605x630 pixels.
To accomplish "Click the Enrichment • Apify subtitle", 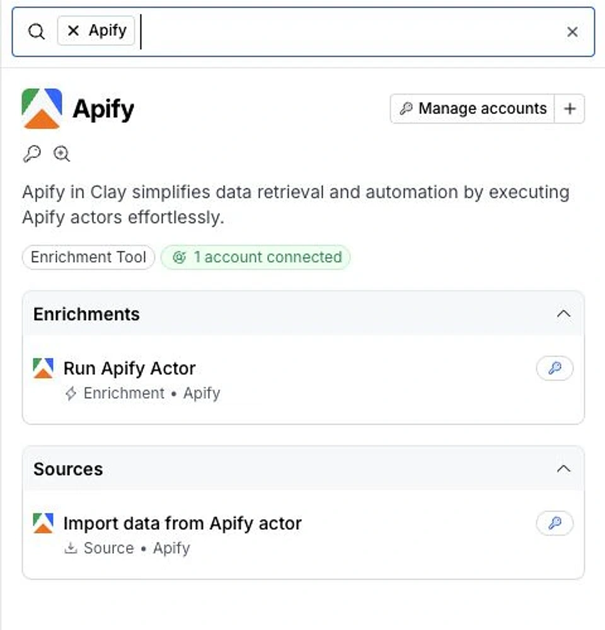I will pyautogui.click(x=142, y=393).
